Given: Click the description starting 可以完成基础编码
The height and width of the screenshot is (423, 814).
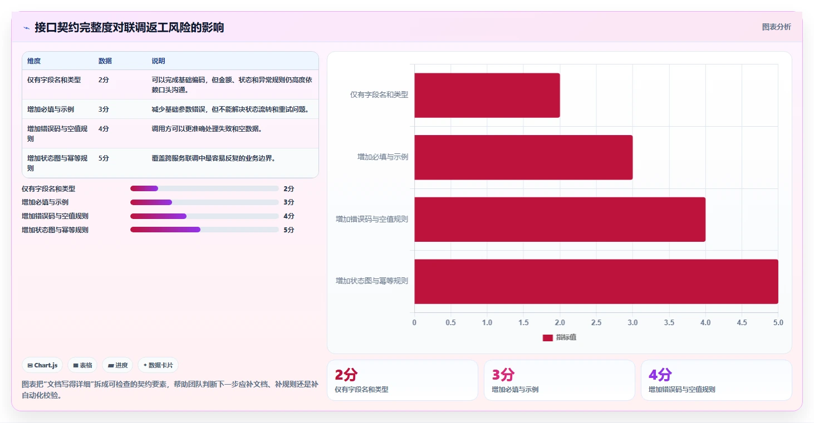Looking at the screenshot, I should click(x=232, y=84).
